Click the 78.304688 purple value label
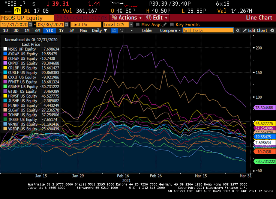 (x=264, y=108)
